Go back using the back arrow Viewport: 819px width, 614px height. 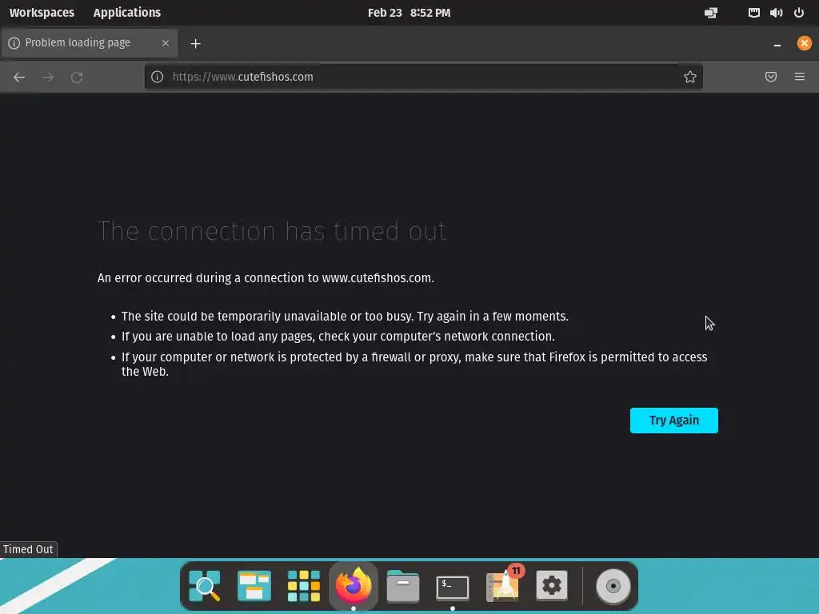(19, 78)
